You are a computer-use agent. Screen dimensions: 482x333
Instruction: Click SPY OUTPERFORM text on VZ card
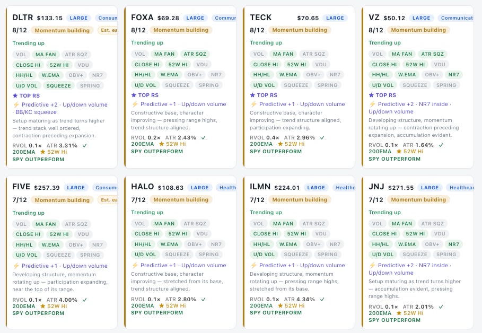point(395,159)
